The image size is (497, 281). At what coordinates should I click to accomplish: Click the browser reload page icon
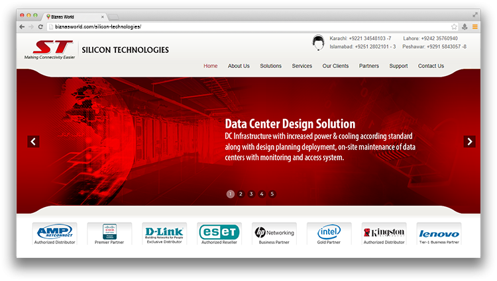pos(40,26)
